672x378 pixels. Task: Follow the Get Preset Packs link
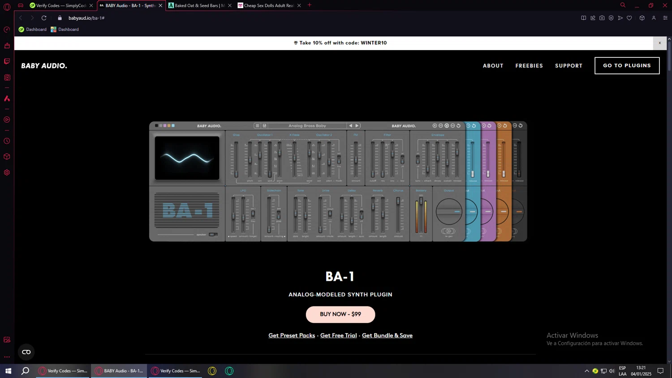click(x=292, y=335)
